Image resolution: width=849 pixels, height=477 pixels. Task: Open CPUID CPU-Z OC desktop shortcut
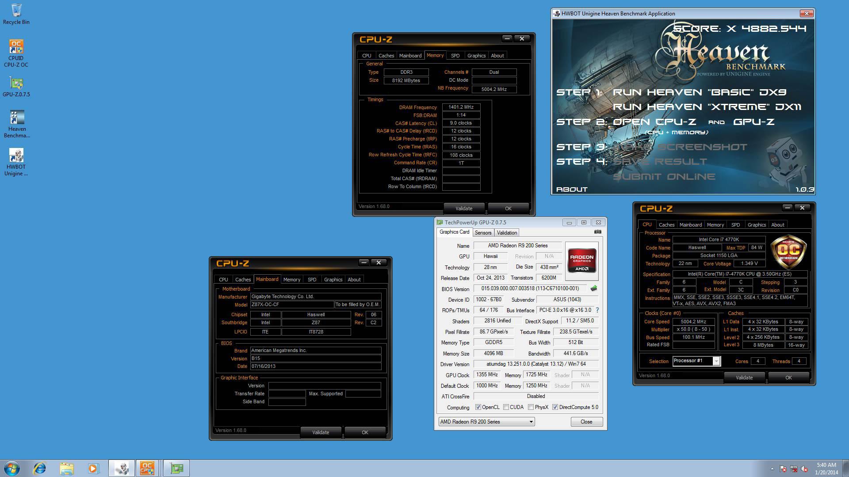coord(16,53)
